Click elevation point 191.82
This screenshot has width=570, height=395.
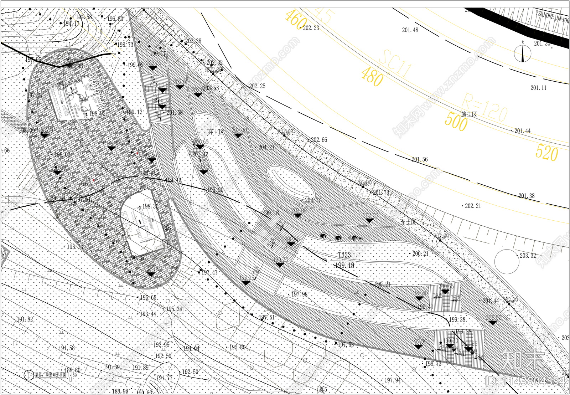tap(25, 319)
